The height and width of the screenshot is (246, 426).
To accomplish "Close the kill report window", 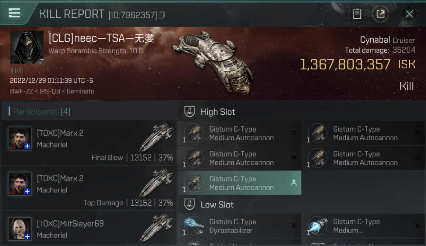I will (409, 14).
